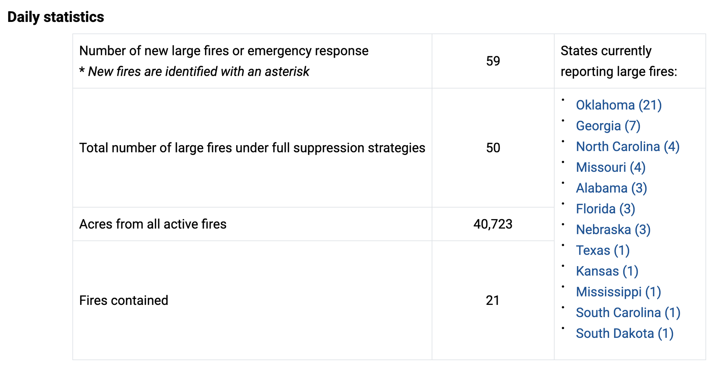Open North Carolina (4) fires link

628,147
